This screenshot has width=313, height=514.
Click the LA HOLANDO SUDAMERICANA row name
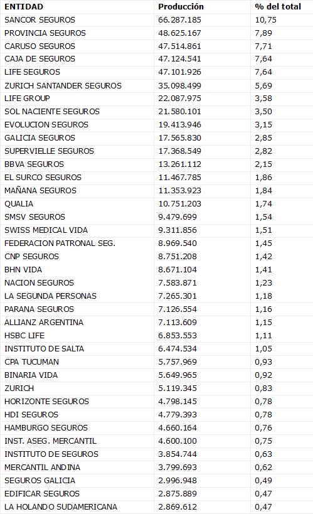pos(61,507)
